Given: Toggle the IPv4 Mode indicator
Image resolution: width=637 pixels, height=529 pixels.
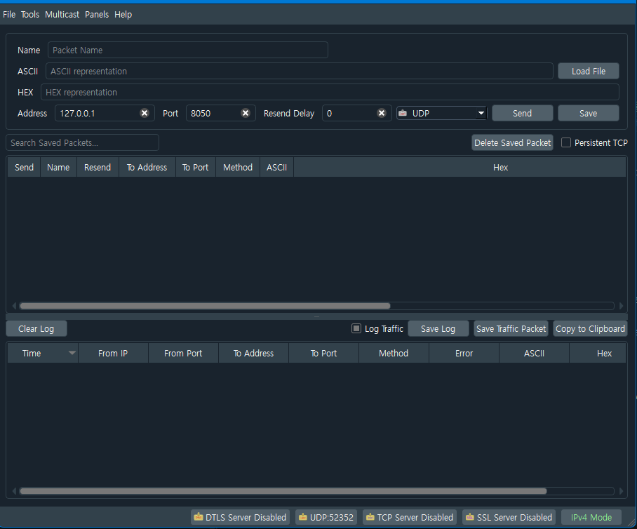Looking at the screenshot, I should [x=591, y=517].
